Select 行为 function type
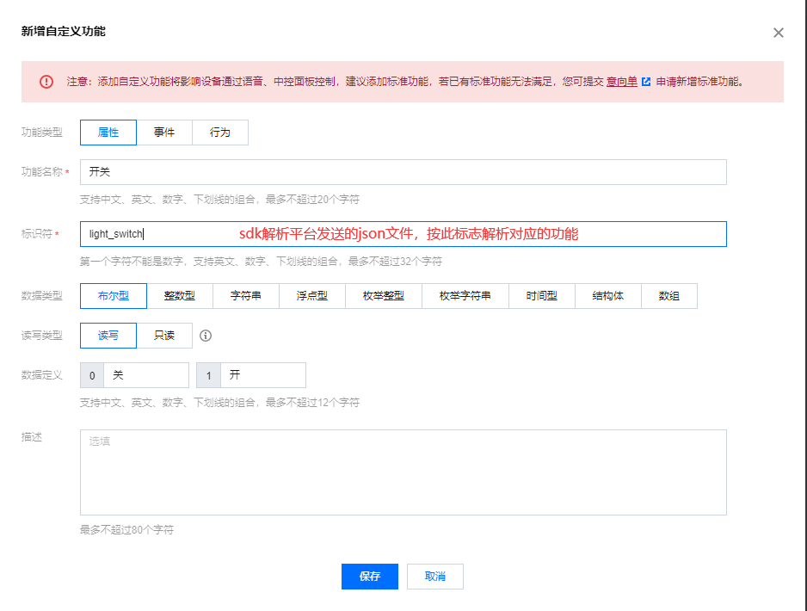The width and height of the screenshot is (807, 611). (x=220, y=133)
